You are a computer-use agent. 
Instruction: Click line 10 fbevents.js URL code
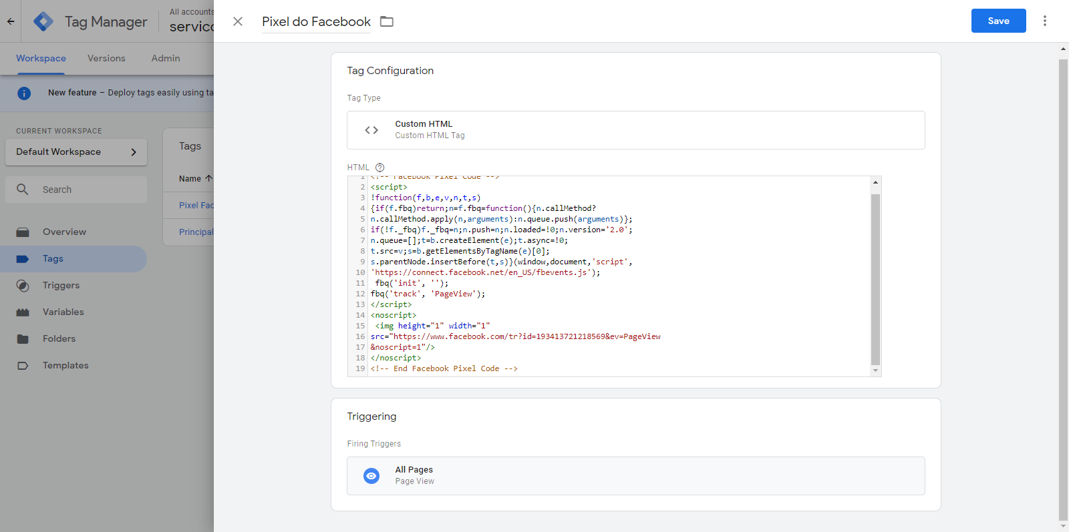click(x=486, y=272)
